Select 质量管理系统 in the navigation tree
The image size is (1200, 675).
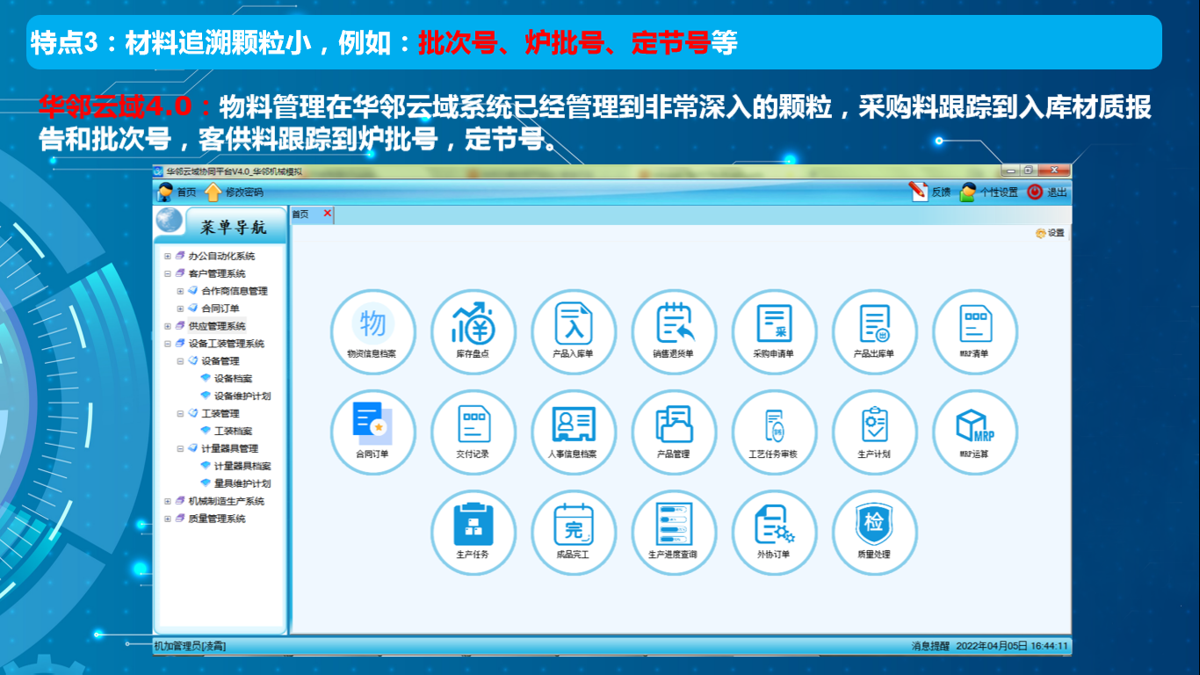[x=217, y=519]
